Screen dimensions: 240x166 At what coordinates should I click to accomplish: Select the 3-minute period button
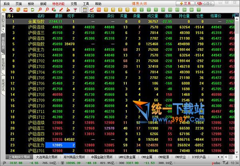(x=149, y=10)
